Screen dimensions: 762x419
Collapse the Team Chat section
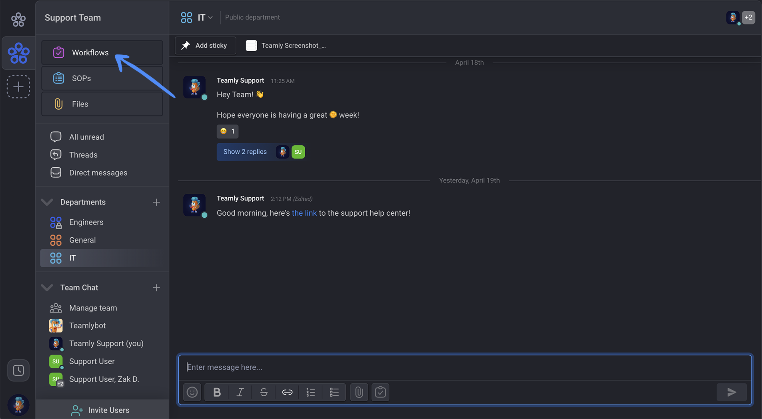coord(47,288)
